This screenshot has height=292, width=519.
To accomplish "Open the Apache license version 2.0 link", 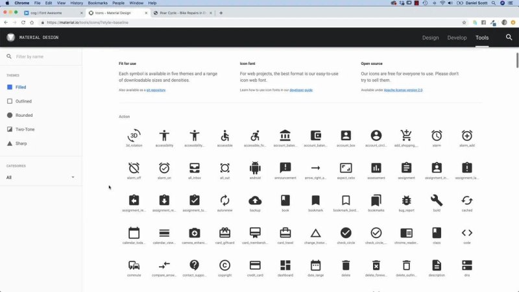I will pyautogui.click(x=403, y=90).
